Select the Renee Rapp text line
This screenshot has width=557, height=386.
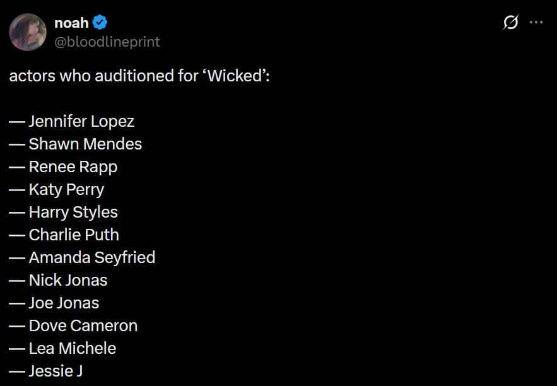[73, 167]
